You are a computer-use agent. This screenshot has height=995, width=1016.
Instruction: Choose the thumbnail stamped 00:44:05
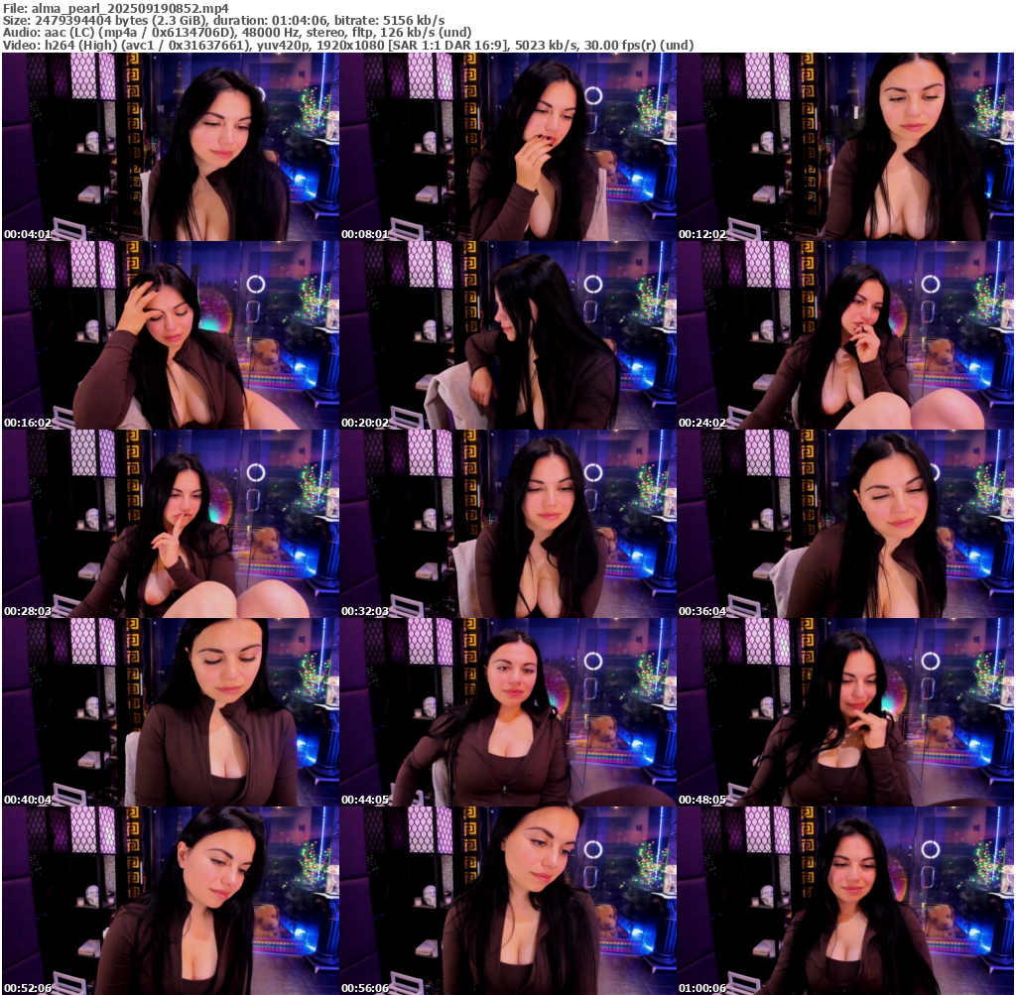(x=508, y=712)
